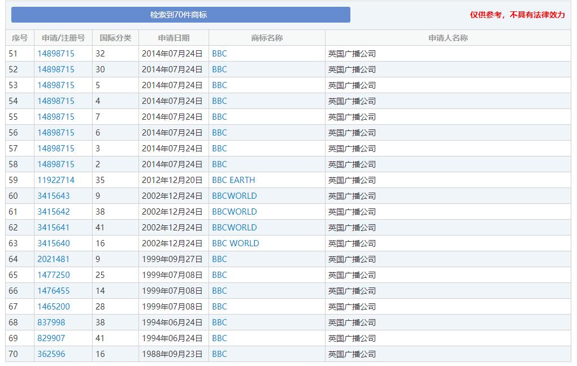Image resolution: width=577 pixels, height=366 pixels.
Task: Open 14898715 link in row 51
Action: tap(56, 53)
